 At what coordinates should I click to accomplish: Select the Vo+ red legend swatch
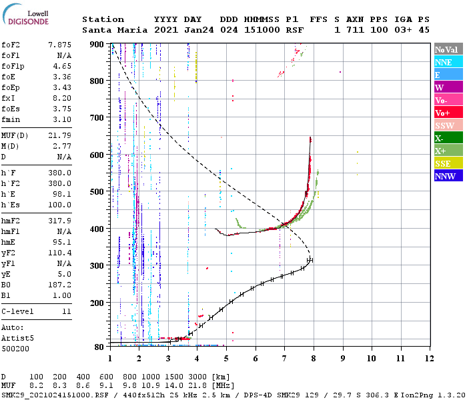click(448, 113)
